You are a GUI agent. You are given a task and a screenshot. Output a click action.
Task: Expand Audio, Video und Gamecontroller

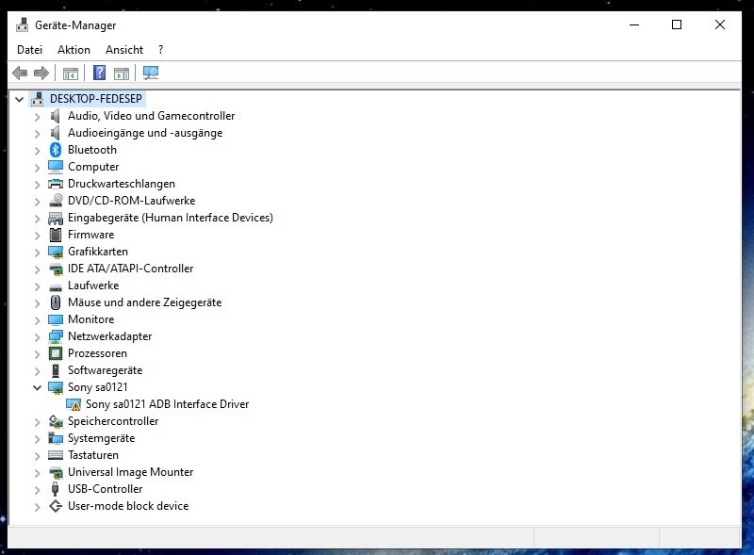[38, 117]
